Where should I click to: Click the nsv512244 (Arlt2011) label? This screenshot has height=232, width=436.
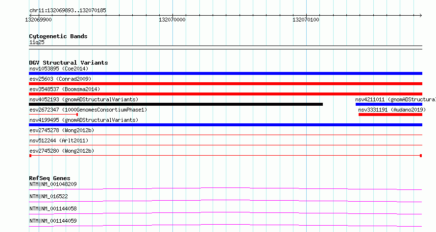59,140
